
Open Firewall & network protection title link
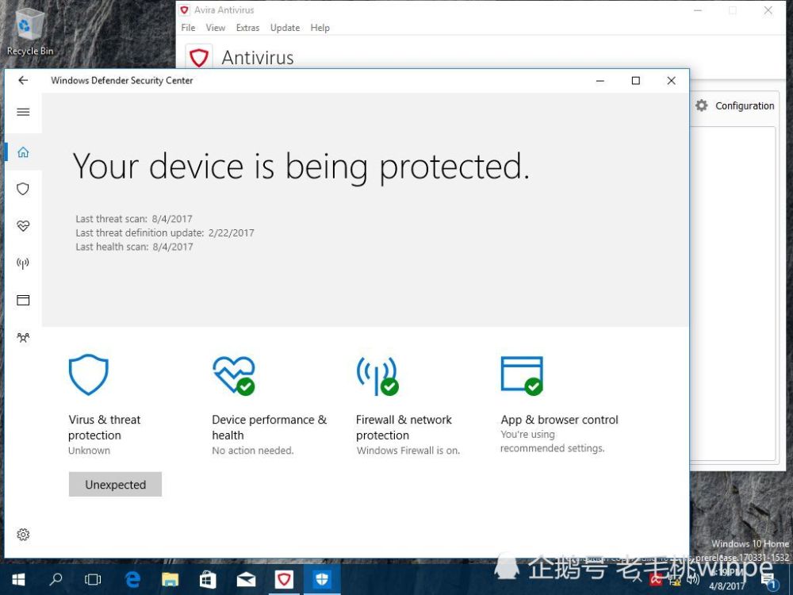click(404, 427)
